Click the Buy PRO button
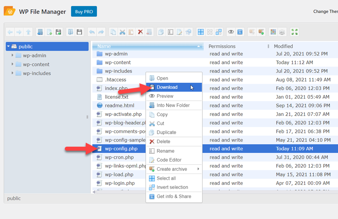Viewport: 338px width, 219px height. click(x=84, y=11)
